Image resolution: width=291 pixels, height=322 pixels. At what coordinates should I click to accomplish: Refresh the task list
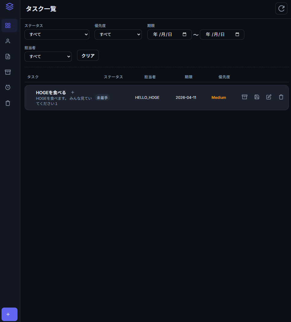[281, 8]
